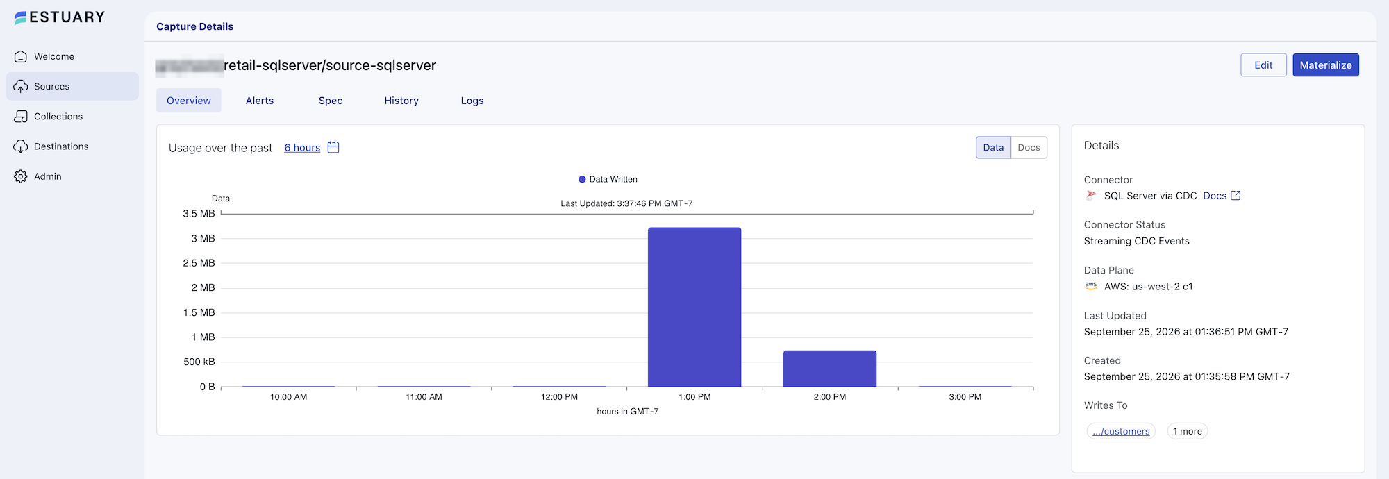Open the Admin section

click(72, 176)
